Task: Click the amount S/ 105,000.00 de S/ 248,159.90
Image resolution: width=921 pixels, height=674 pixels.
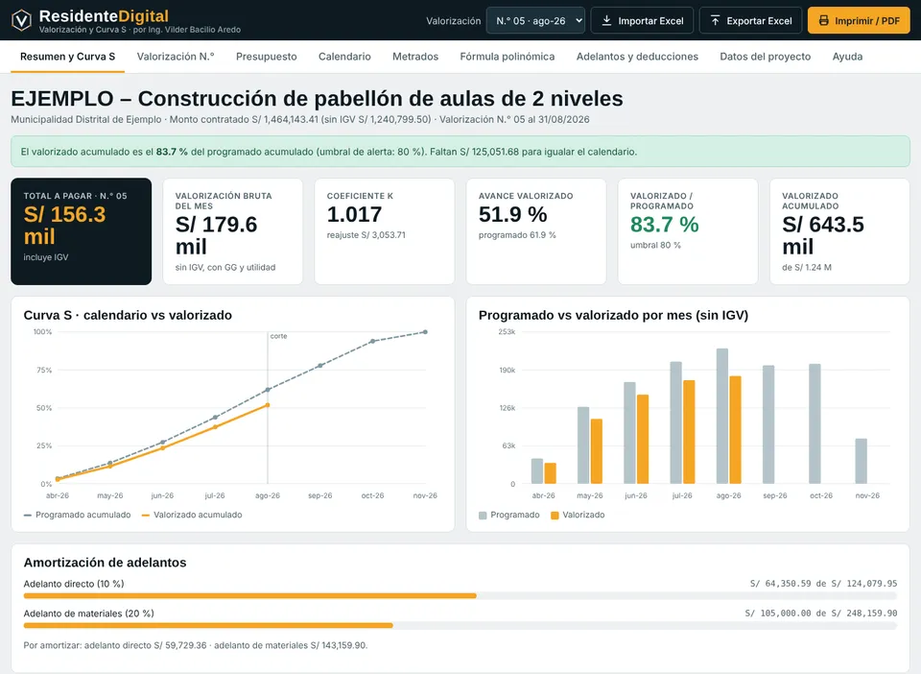Action: [x=821, y=613]
